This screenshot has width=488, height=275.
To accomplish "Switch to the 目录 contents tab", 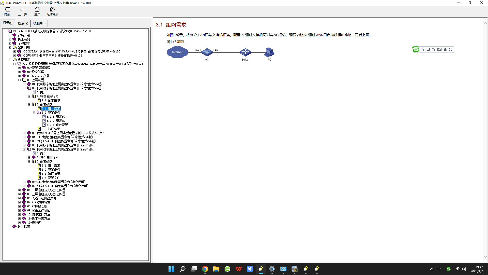I will coord(8,23).
